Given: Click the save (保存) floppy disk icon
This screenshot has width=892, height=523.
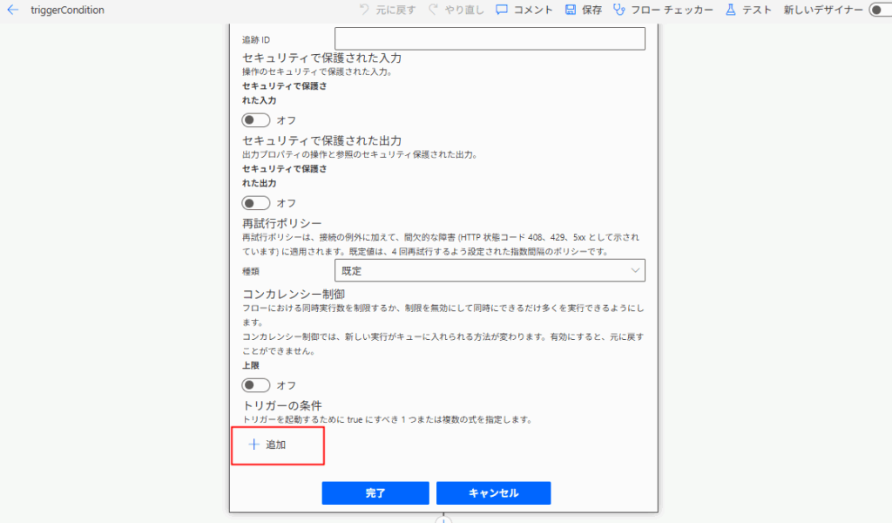Looking at the screenshot, I should click(570, 10).
